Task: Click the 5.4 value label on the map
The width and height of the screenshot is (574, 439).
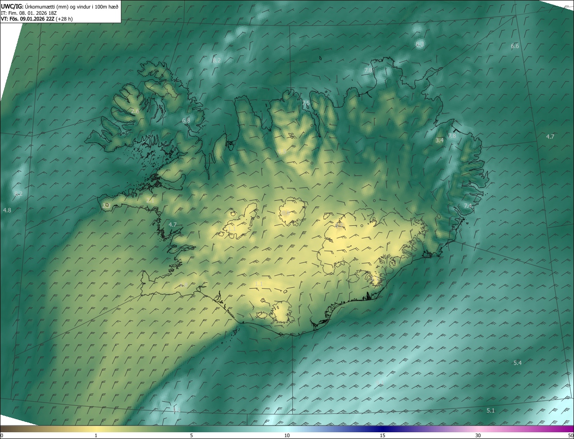Action: (x=517, y=363)
